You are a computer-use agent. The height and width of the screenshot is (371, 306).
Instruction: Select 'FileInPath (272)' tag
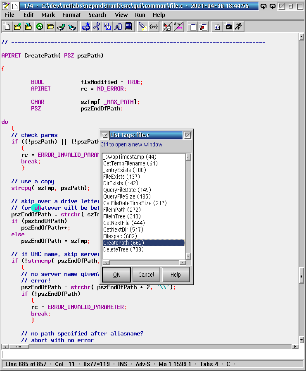[144, 210]
